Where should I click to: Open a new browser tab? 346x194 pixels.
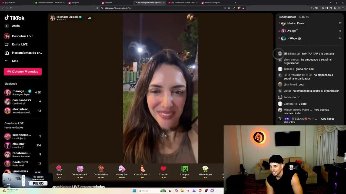235,3
